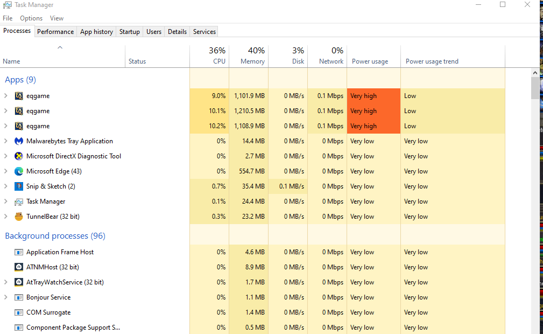Click the 23.2 MB memory cell for TunnelBear
This screenshot has width=543, height=334.
pos(249,217)
